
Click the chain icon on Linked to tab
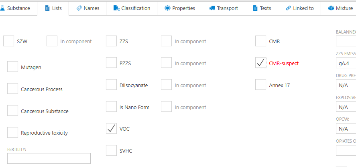tap(288, 8)
